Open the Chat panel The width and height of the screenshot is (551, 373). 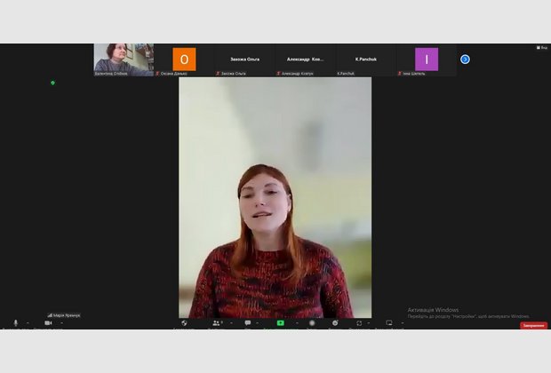pyautogui.click(x=248, y=323)
